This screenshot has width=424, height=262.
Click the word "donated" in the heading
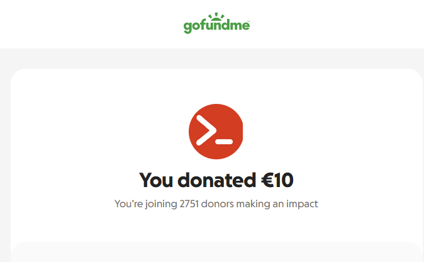[216, 180]
